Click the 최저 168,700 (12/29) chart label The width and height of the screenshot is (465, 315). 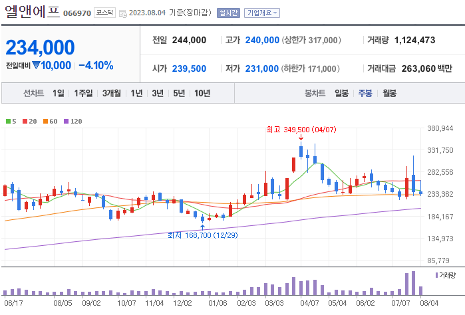click(x=202, y=235)
